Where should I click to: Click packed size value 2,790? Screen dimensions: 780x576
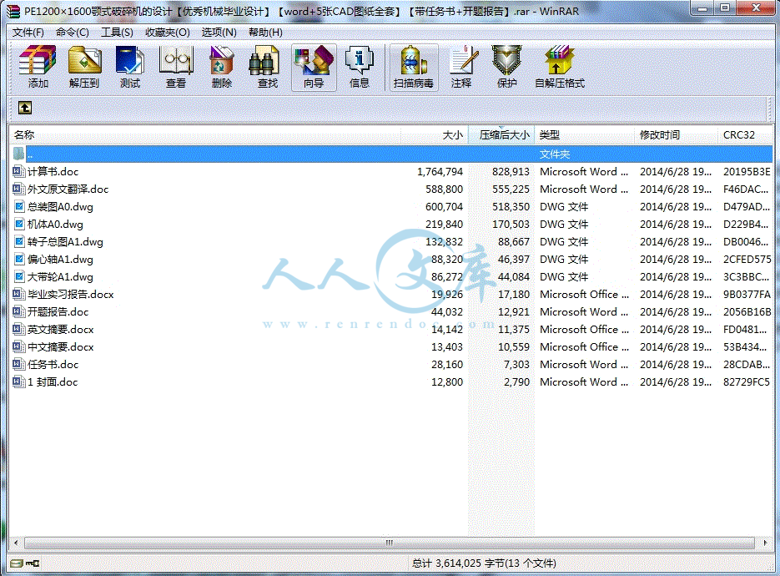click(516, 381)
